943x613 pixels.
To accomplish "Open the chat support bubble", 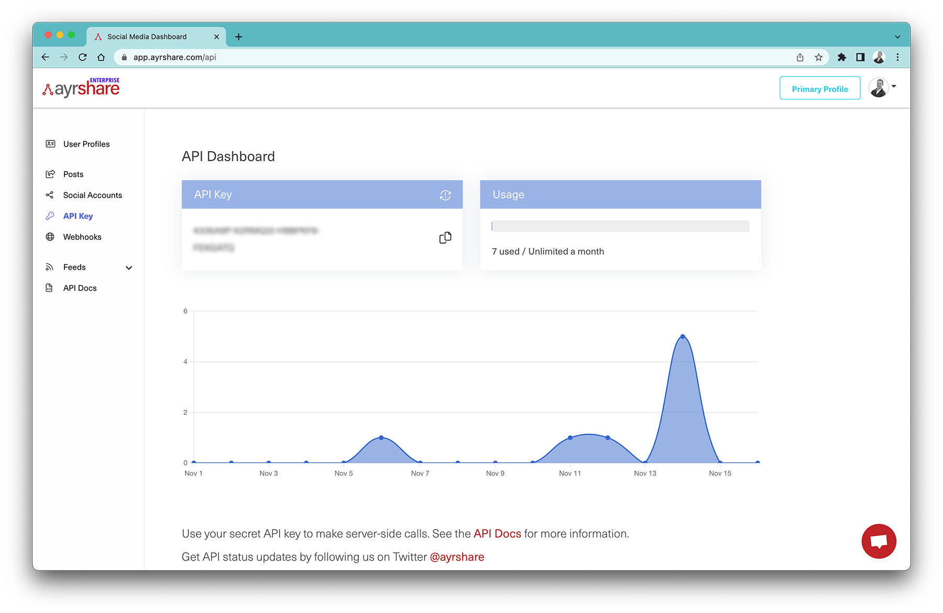I will pos(879,541).
